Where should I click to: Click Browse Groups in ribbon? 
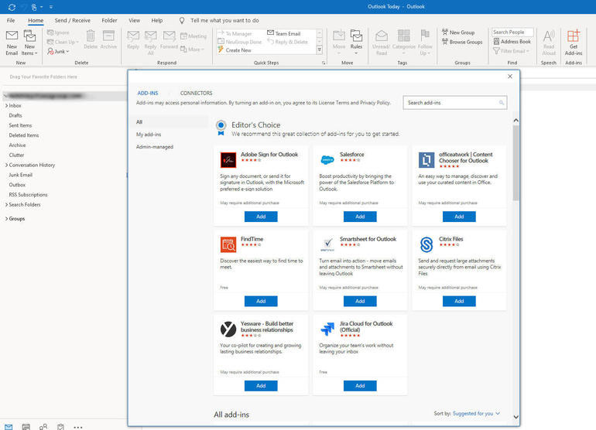462,42
